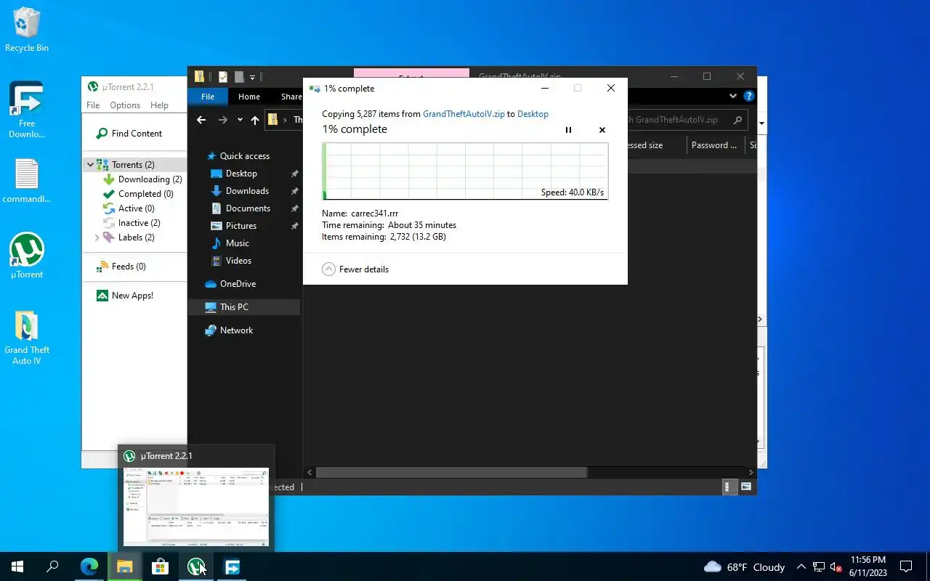Sort by the Password column header

[x=716, y=145]
